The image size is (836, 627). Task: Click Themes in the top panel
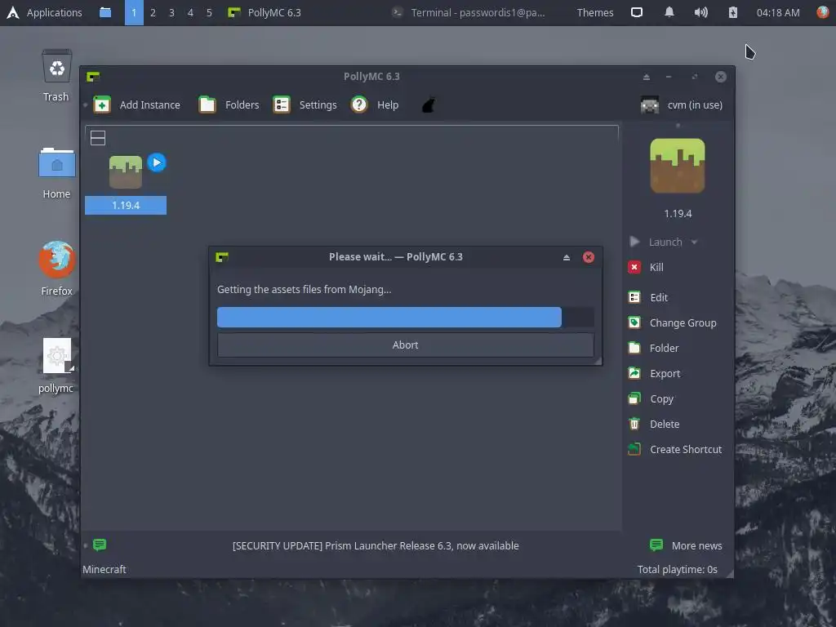(595, 12)
